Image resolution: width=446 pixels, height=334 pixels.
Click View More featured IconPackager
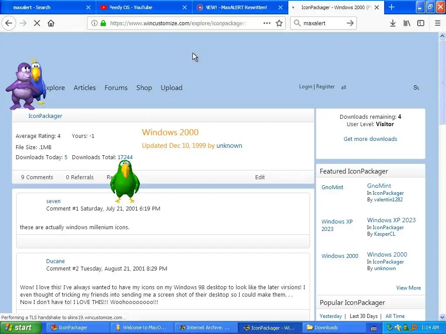pyautogui.click(x=409, y=288)
